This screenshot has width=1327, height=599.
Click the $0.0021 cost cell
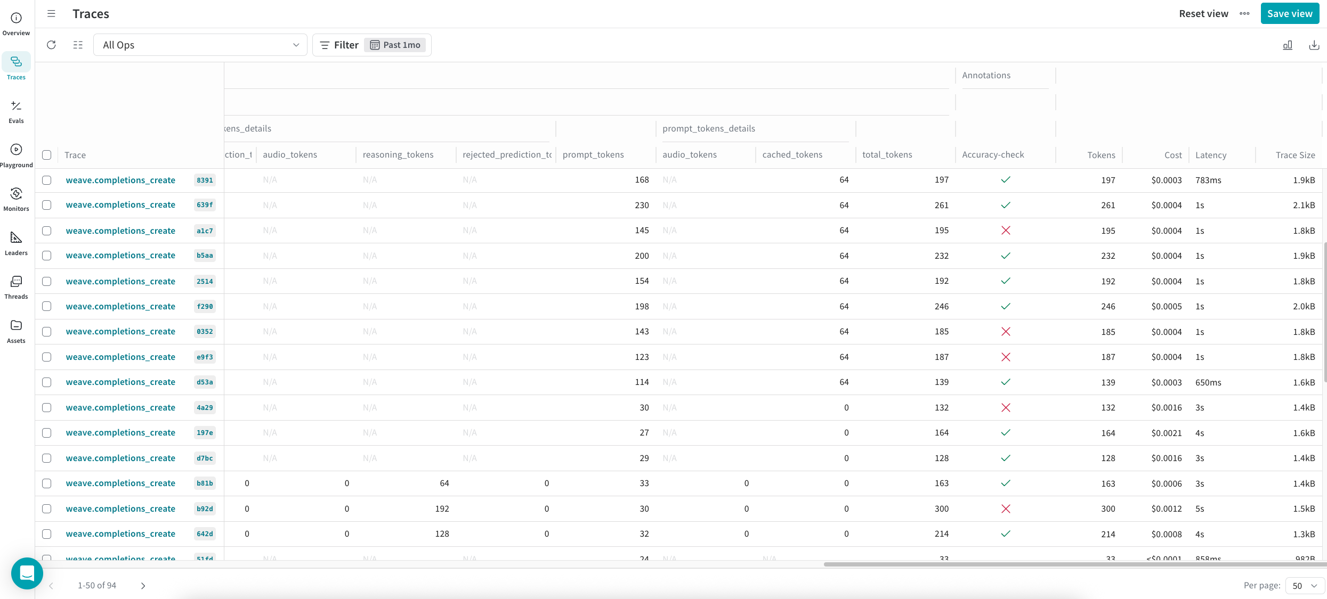[1166, 433]
